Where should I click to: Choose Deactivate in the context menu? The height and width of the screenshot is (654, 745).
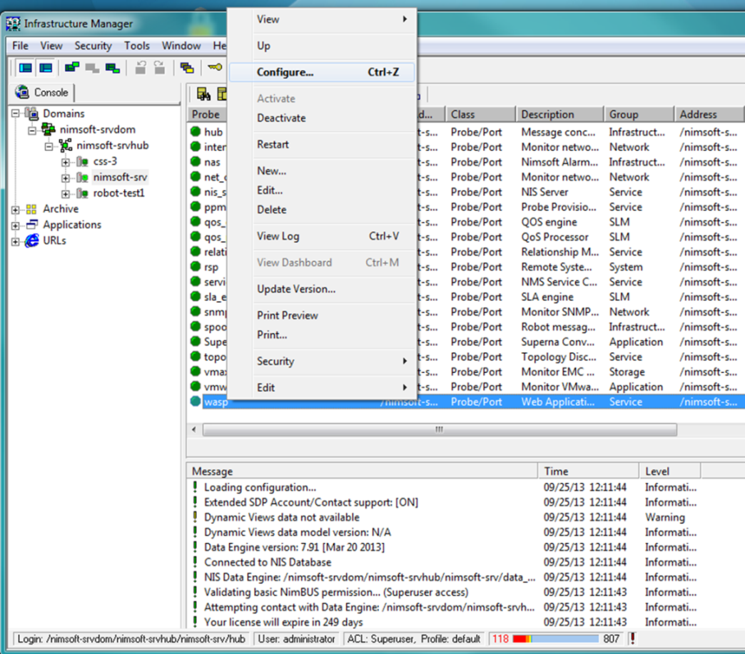coord(322,118)
